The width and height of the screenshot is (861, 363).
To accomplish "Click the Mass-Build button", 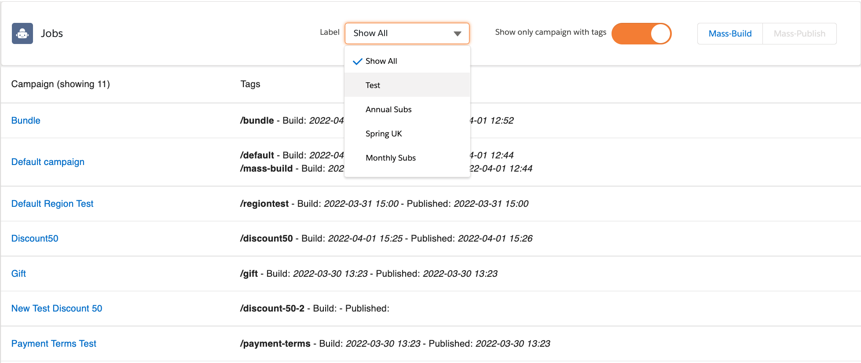I will [730, 33].
